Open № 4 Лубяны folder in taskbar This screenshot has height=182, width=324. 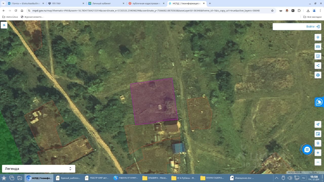click(184, 178)
